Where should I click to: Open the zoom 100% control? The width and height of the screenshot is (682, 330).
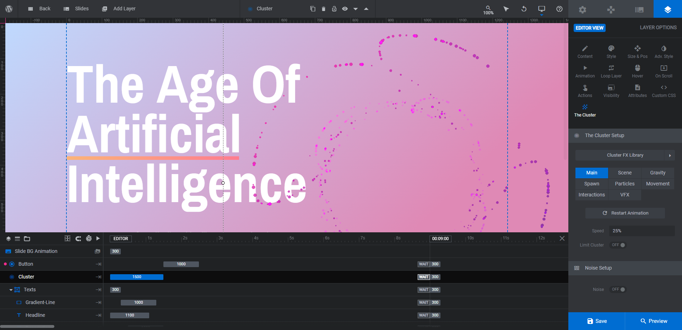488,10
